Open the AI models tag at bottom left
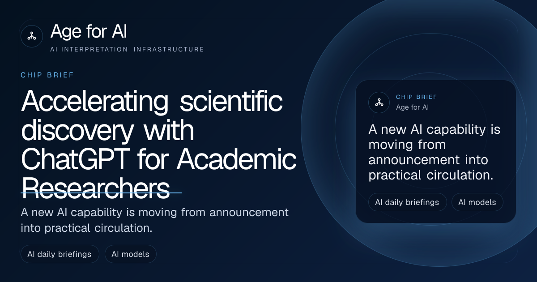This screenshot has height=282, width=537. (x=130, y=254)
